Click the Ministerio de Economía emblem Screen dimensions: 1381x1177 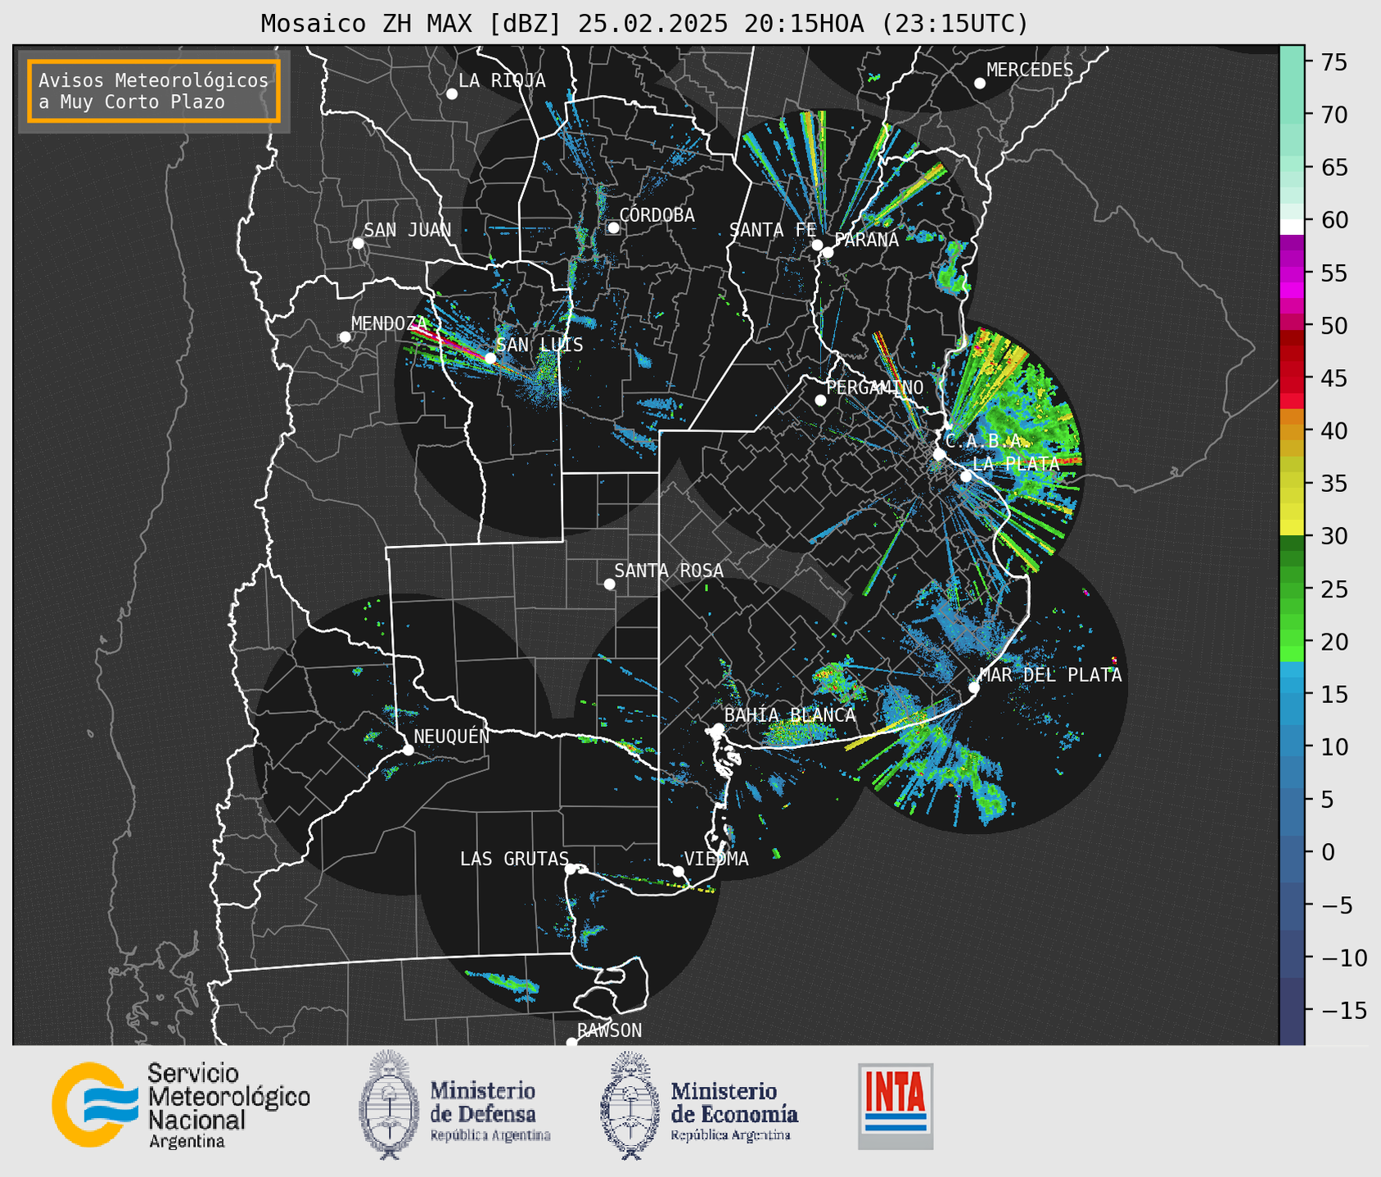tap(630, 1105)
